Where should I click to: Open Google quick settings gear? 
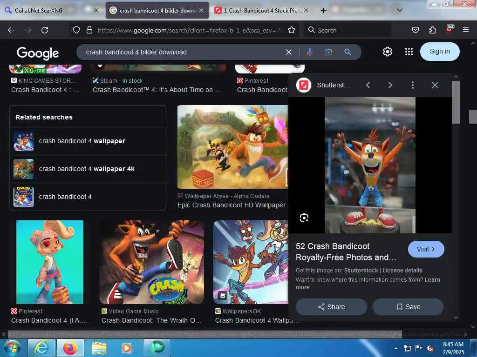tap(387, 52)
